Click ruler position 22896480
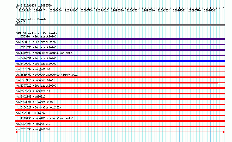The image size is (232, 142). click(x=56, y=10)
